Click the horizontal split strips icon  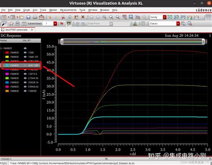pyautogui.click(x=17, y=24)
